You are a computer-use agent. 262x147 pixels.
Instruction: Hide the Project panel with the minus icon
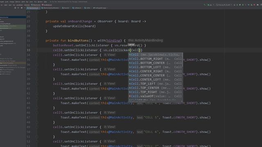25,8
